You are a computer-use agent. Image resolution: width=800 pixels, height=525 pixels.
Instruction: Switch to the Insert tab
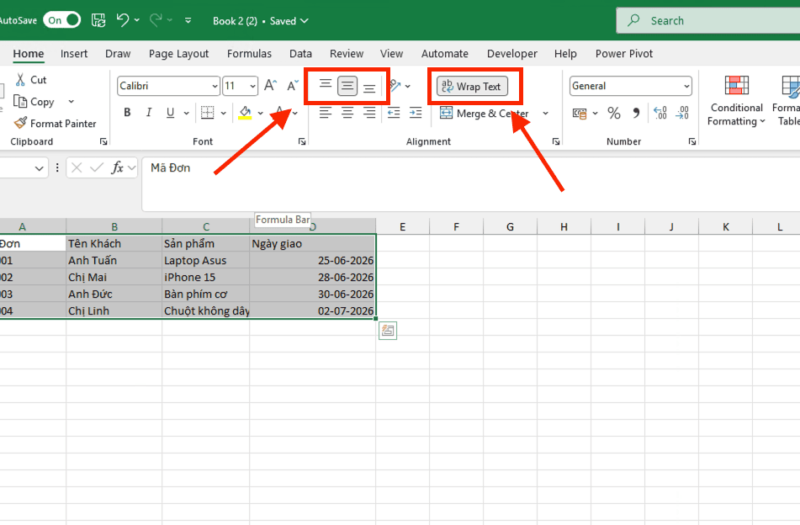pos(74,54)
